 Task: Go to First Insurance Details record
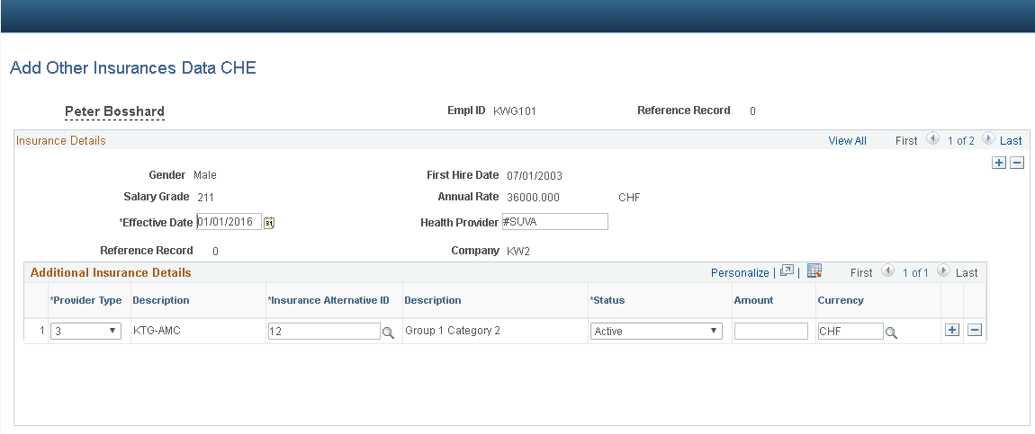906,141
